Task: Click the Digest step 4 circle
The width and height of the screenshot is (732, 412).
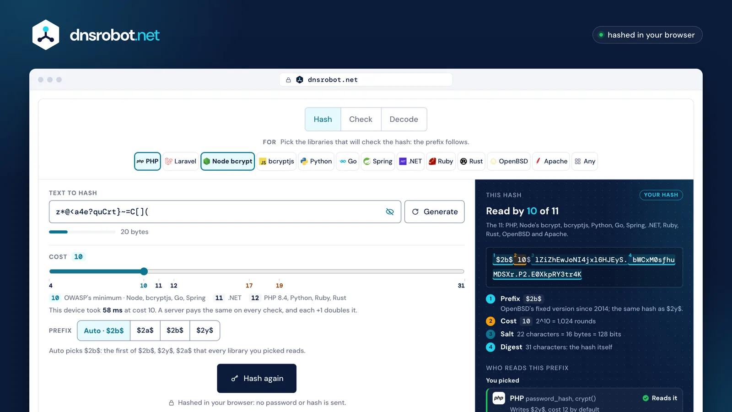Action: pos(490,347)
